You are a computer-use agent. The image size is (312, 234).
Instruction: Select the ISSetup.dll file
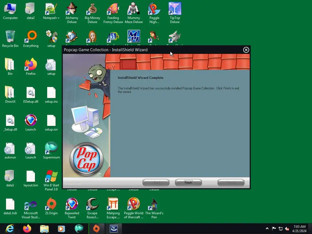(31, 95)
